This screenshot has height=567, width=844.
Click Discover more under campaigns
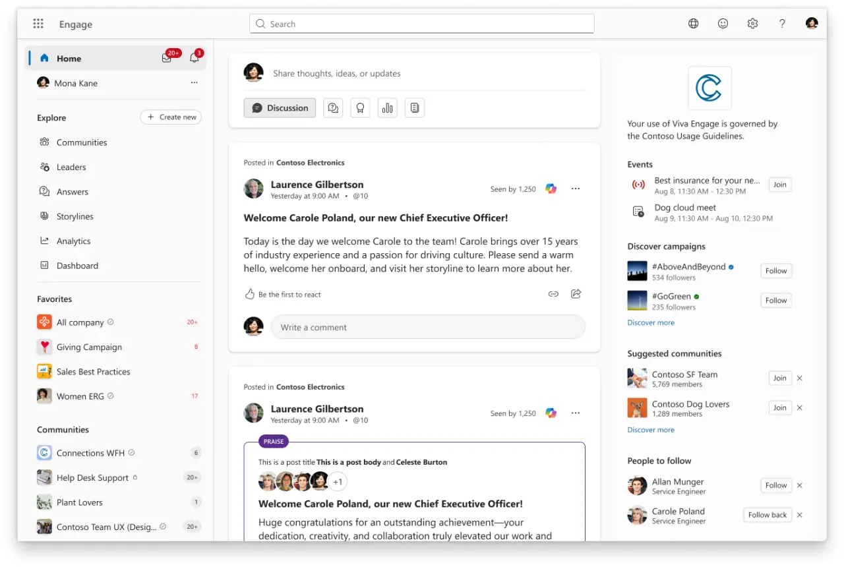(651, 323)
